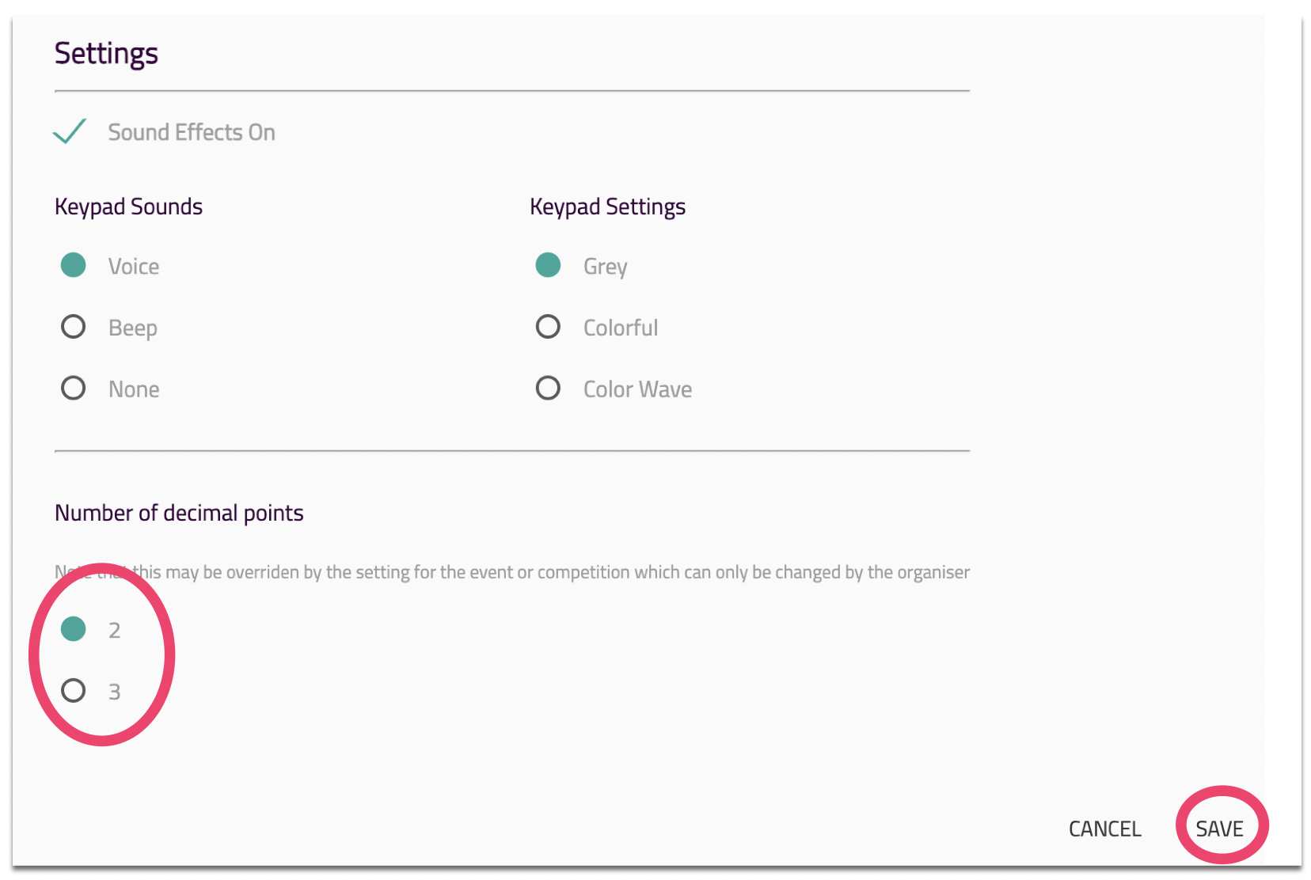
Task: Click the Number of decimal points heading
Action: click(179, 513)
